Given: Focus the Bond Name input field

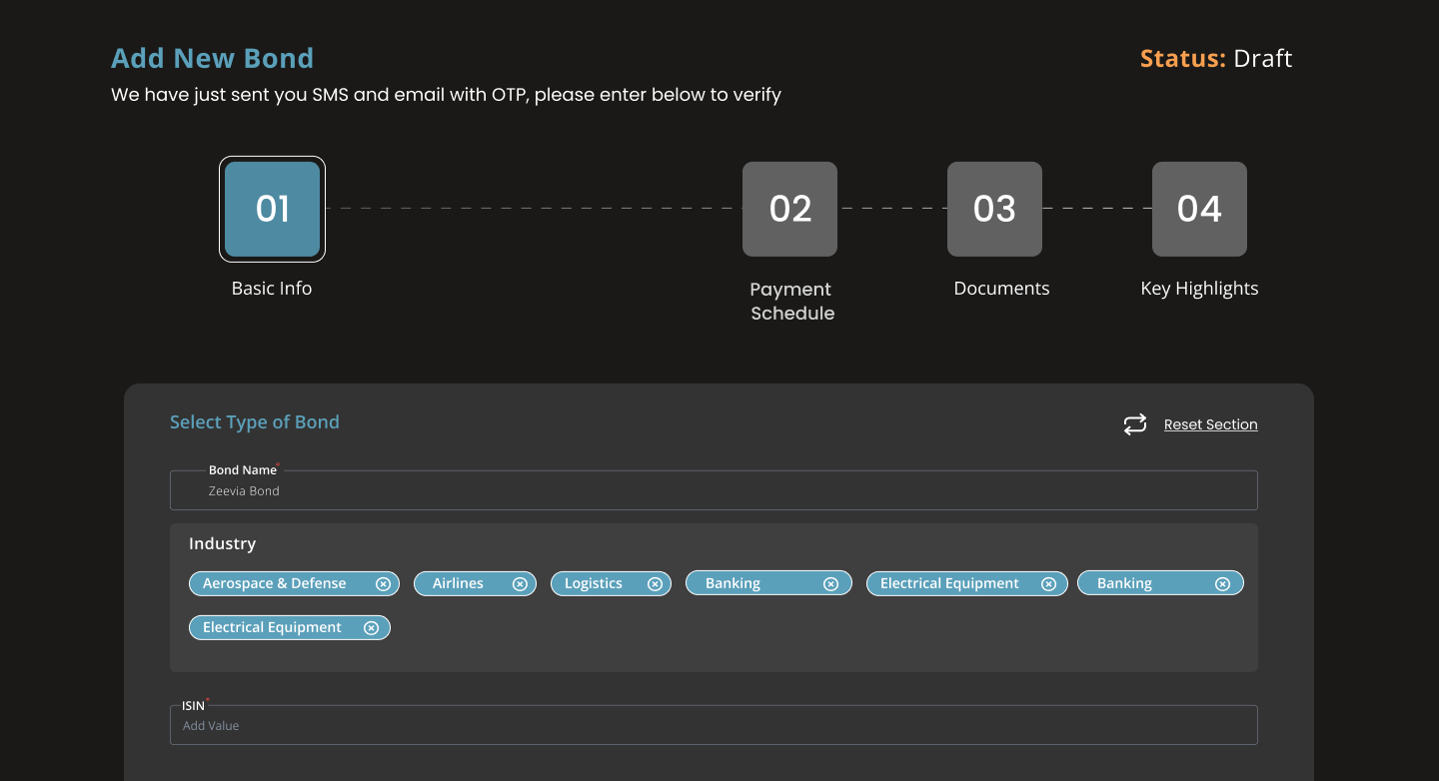Looking at the screenshot, I should (714, 491).
